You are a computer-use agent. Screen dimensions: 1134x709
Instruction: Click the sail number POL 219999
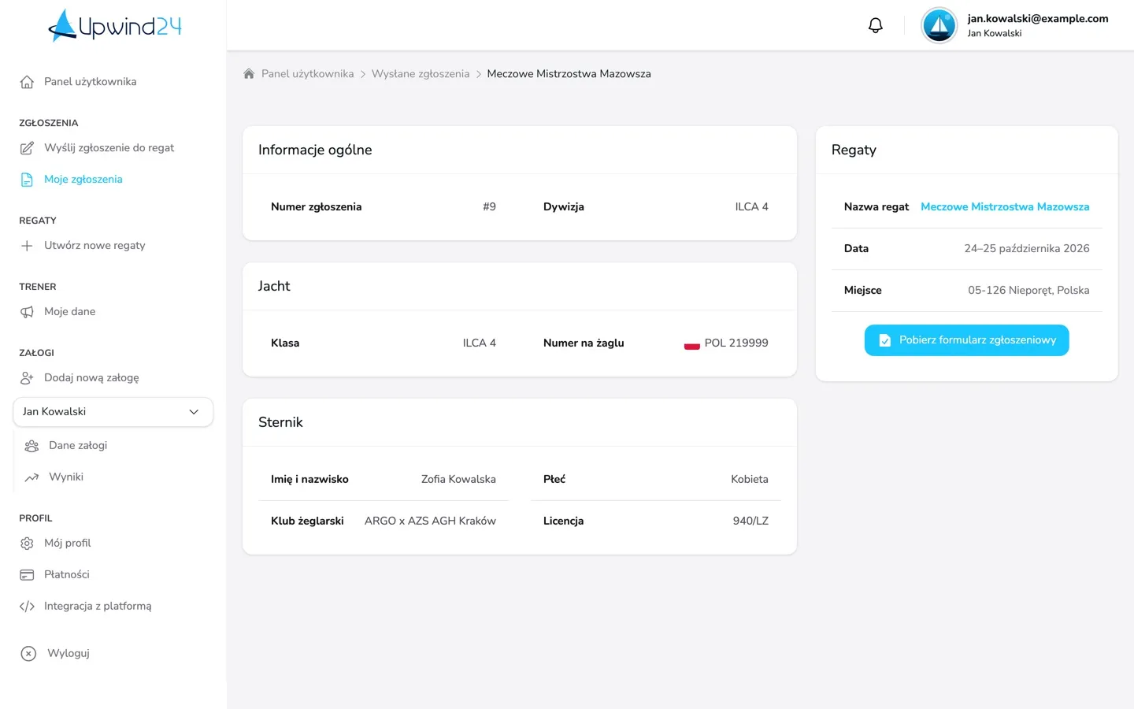point(736,343)
